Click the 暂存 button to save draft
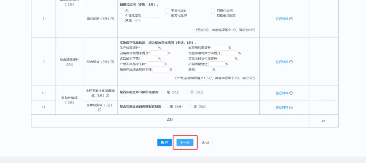 (164, 143)
